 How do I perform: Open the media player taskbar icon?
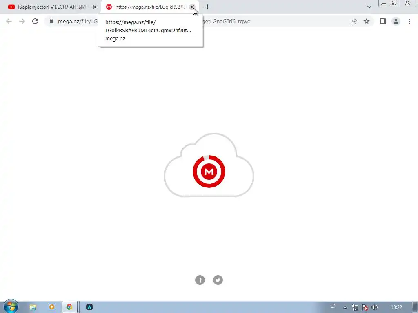pos(52,307)
